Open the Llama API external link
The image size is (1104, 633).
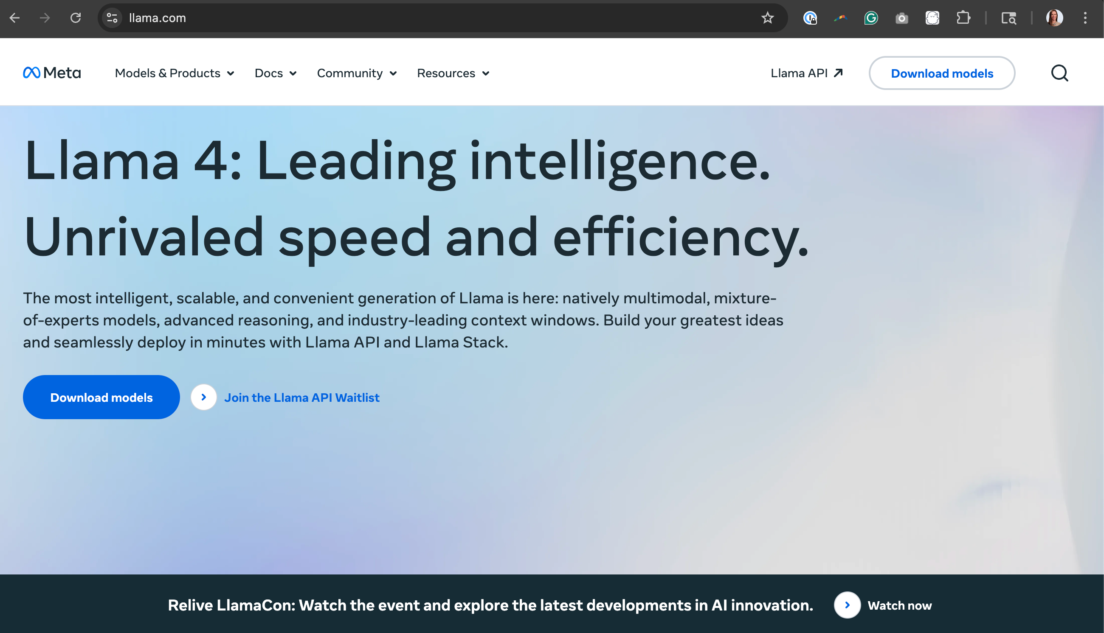(806, 73)
